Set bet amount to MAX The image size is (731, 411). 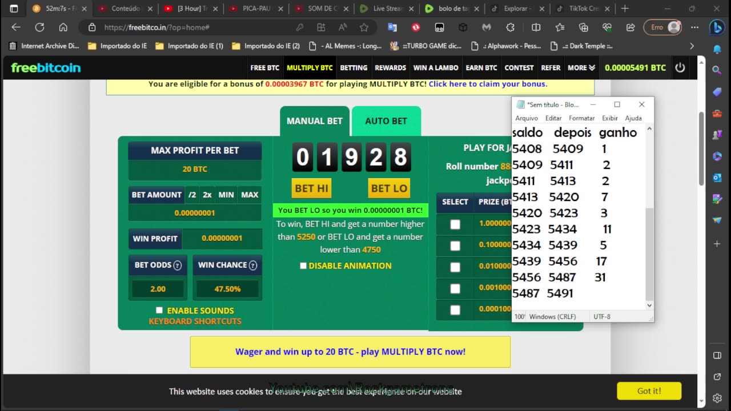tap(250, 195)
